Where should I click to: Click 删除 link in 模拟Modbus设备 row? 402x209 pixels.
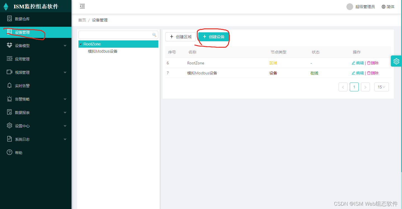coord(375,73)
